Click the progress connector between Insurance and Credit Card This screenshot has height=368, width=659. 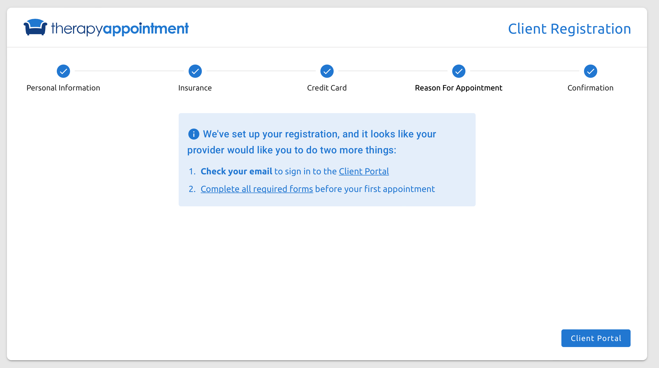(x=261, y=71)
